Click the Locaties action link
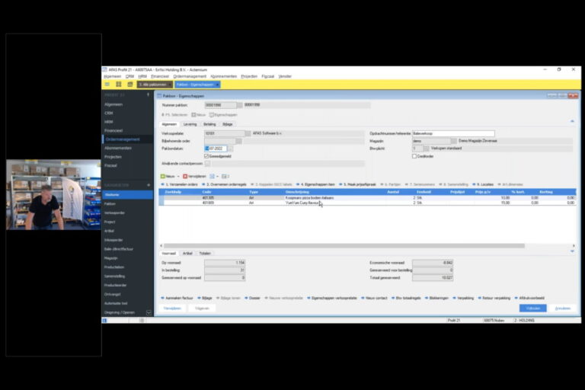Screen dimensions: 585x390 [483, 185]
